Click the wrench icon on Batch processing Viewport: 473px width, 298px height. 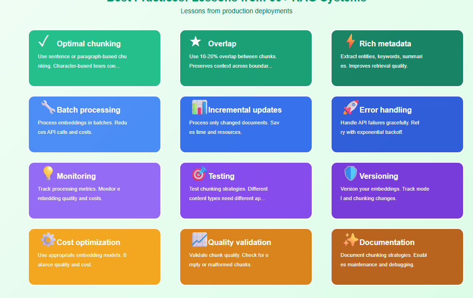point(48,107)
